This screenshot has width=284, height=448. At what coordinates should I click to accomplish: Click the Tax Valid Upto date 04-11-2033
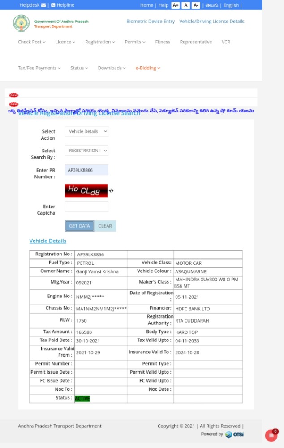coord(187,341)
